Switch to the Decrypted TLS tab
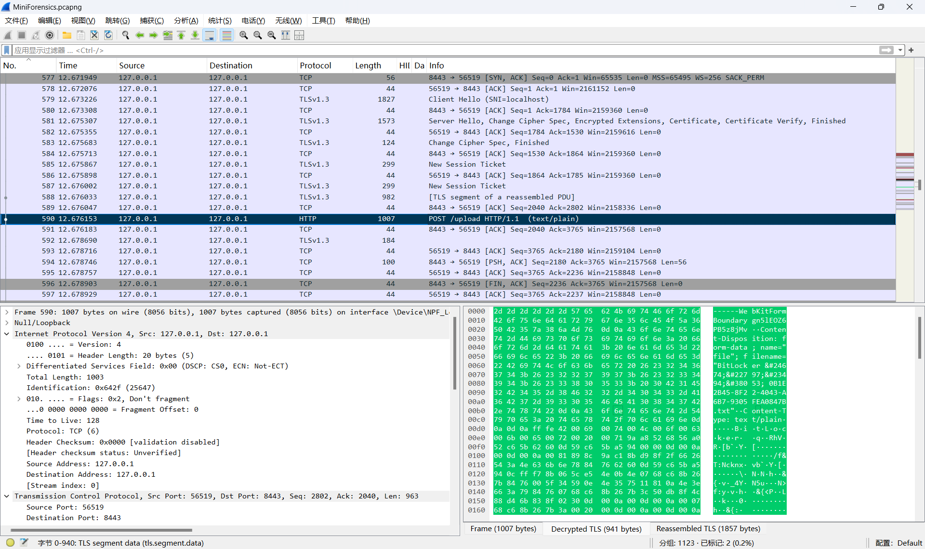The width and height of the screenshot is (925, 549). [596, 529]
